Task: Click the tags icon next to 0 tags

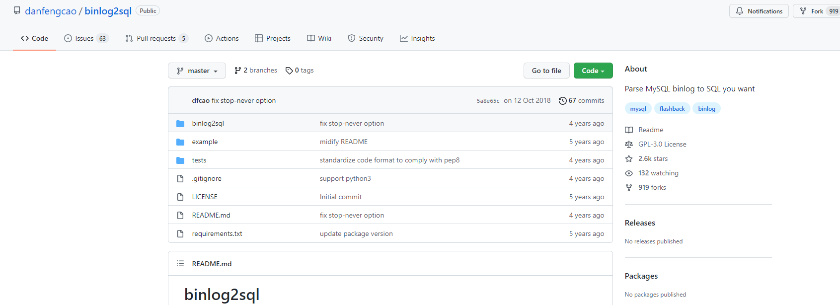Action: point(289,71)
